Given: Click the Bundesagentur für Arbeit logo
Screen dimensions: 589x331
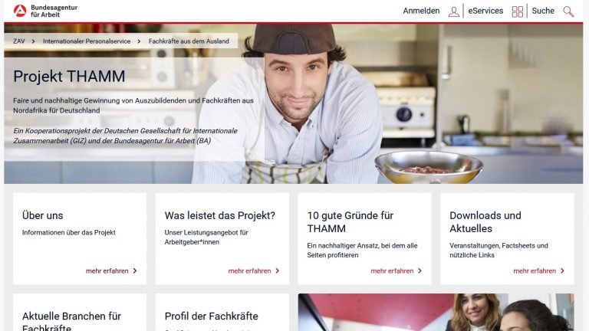Looking at the screenshot, I should coord(45,11).
